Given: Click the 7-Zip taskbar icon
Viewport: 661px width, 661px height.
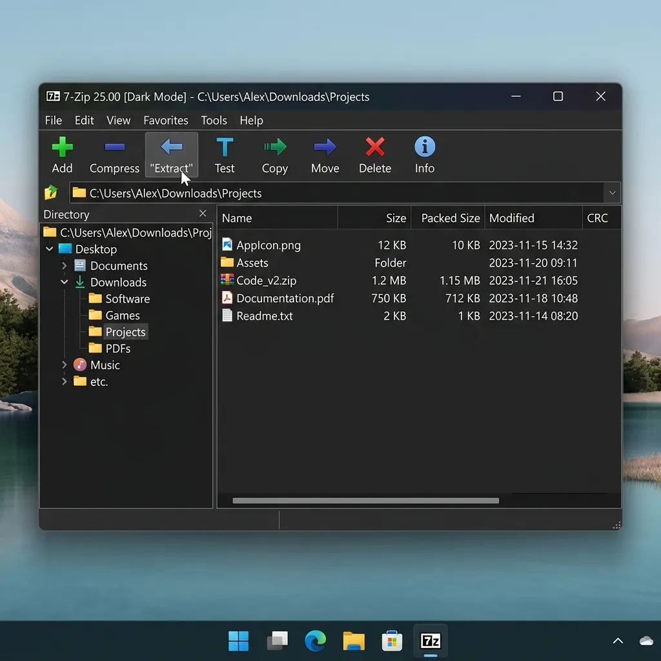Looking at the screenshot, I should pos(431,641).
